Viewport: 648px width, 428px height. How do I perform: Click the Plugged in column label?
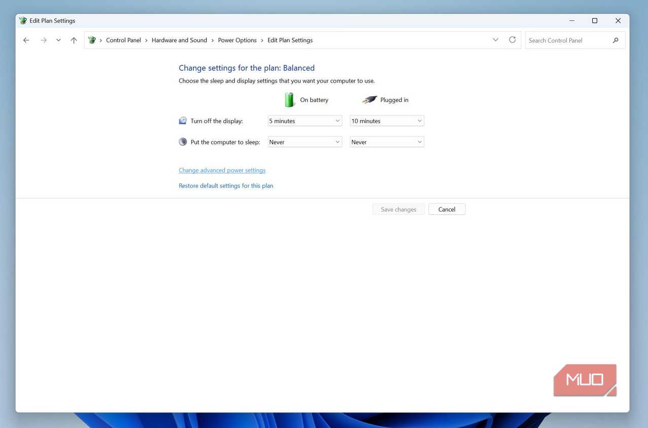click(x=394, y=100)
